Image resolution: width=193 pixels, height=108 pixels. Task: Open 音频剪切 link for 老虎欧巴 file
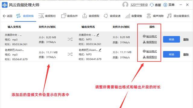coord(151,57)
